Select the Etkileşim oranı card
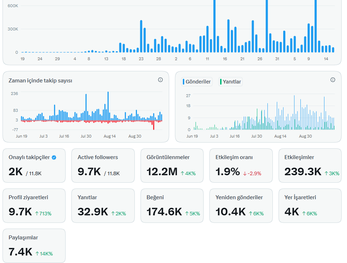 pyautogui.click(x=241, y=166)
